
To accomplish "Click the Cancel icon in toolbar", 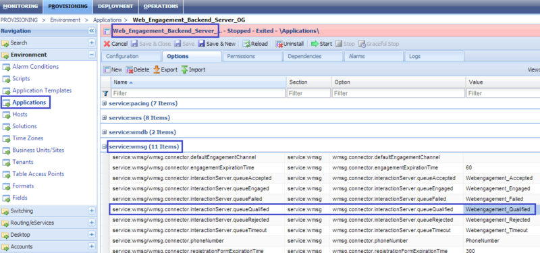I will tap(107, 44).
